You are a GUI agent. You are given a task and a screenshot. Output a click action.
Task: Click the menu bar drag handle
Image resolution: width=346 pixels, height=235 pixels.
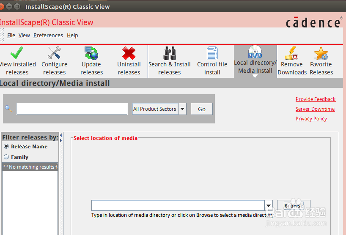point(2,35)
